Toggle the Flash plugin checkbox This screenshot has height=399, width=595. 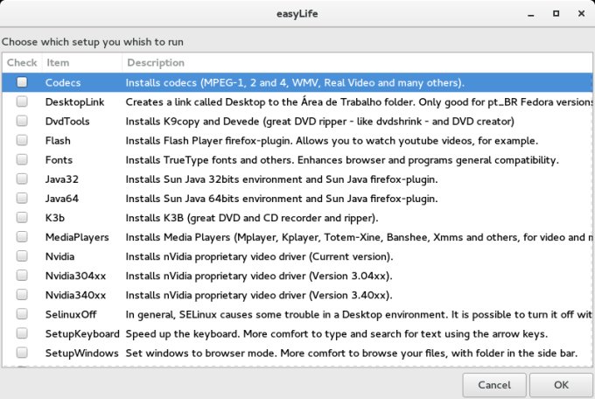(x=22, y=140)
